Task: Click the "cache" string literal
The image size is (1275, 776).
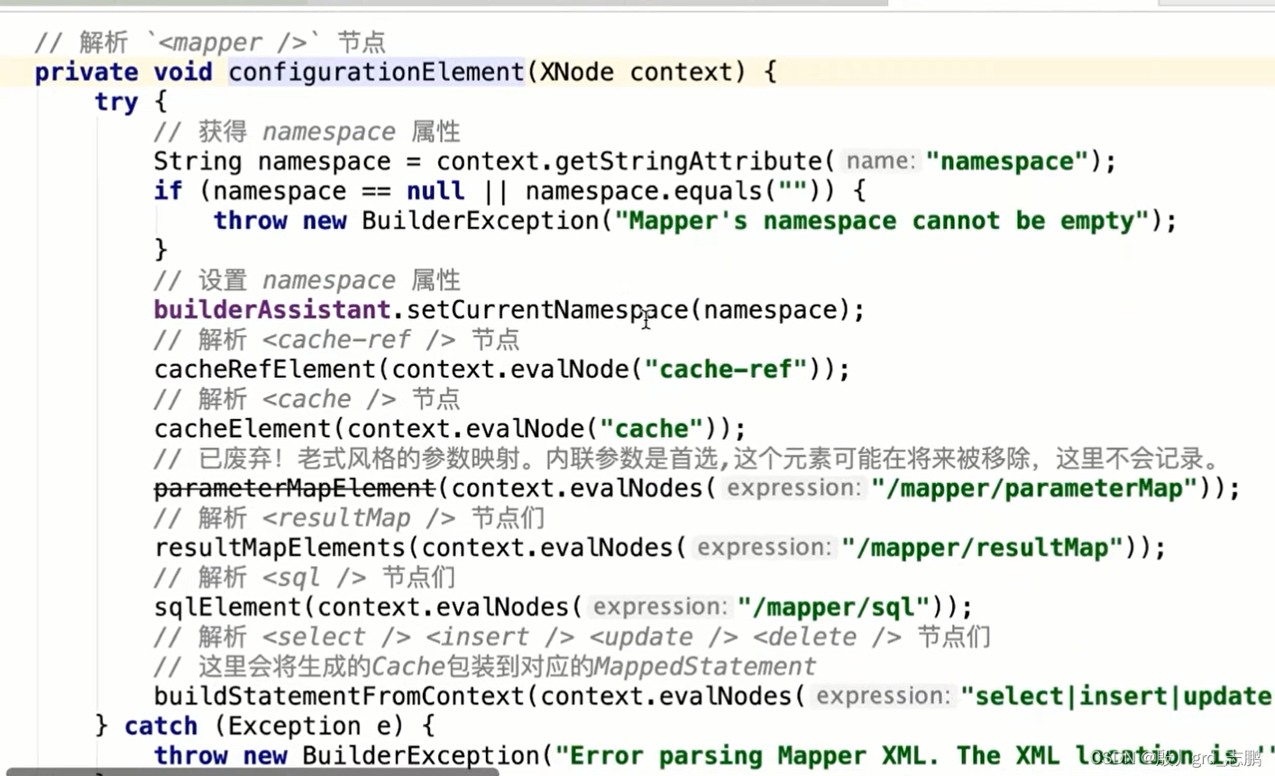Action: [x=651, y=429]
